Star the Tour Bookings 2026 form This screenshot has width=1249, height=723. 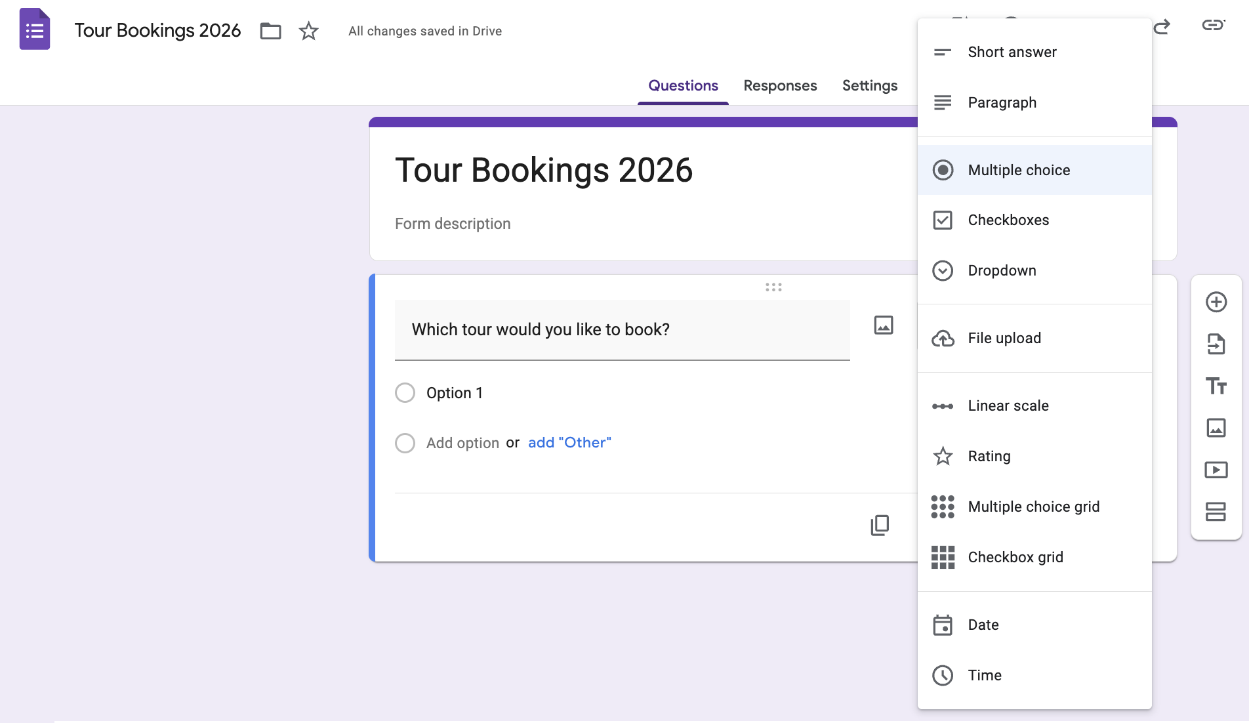tap(307, 31)
